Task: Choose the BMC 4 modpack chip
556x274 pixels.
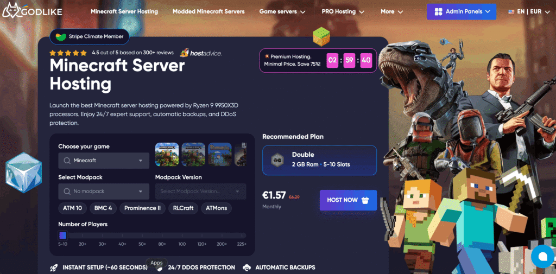Action: [103, 208]
